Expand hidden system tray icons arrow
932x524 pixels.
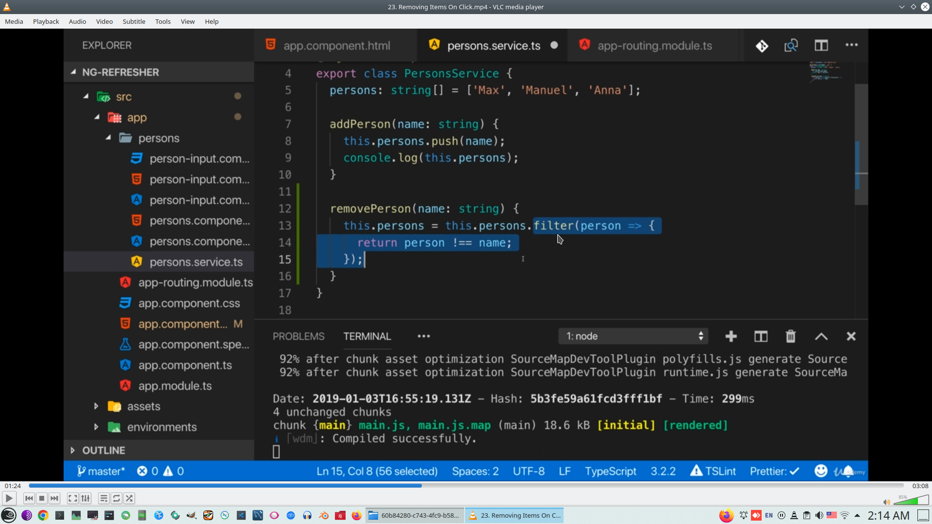click(x=857, y=515)
